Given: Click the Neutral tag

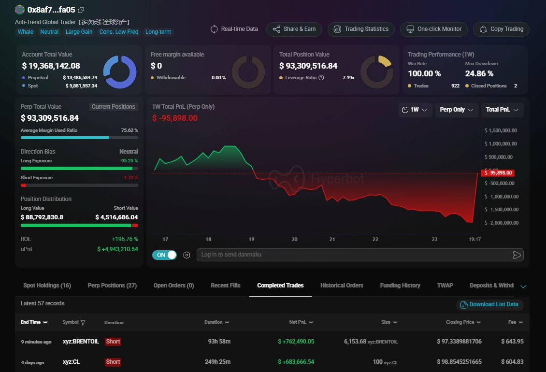Looking at the screenshot, I should coord(49,32).
